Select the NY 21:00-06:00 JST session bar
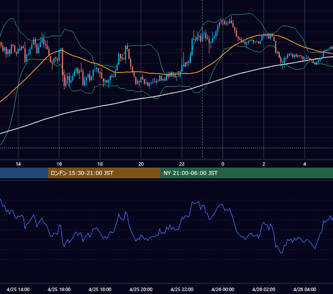The image size is (333, 294). coord(246,173)
